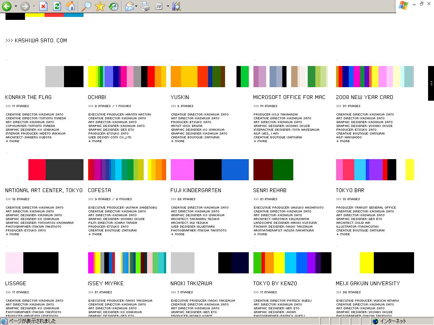Click the black swatch above Konaka The Flag
Image resolution: width=434 pixels, height=325 pixels.
[74, 77]
